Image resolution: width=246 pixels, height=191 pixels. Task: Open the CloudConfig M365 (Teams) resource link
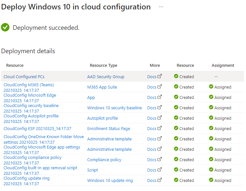pos(29,88)
